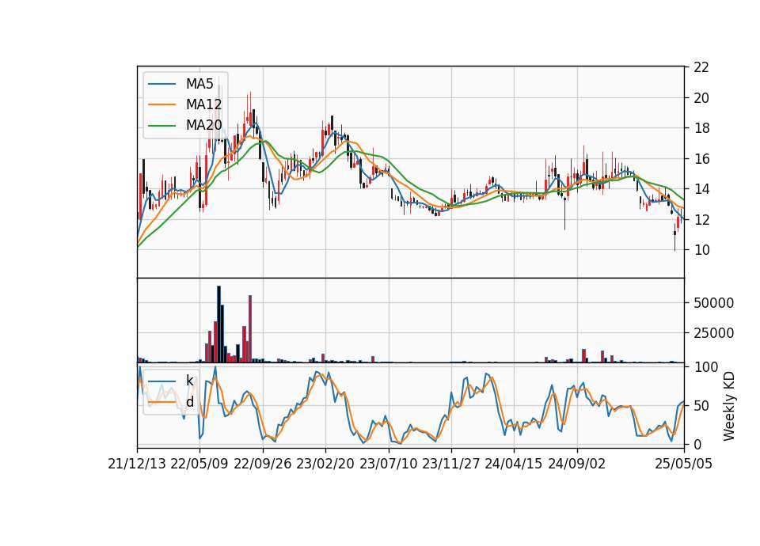The height and width of the screenshot is (546, 760).
Task: Click the KD axis label 0
Action: point(697,444)
